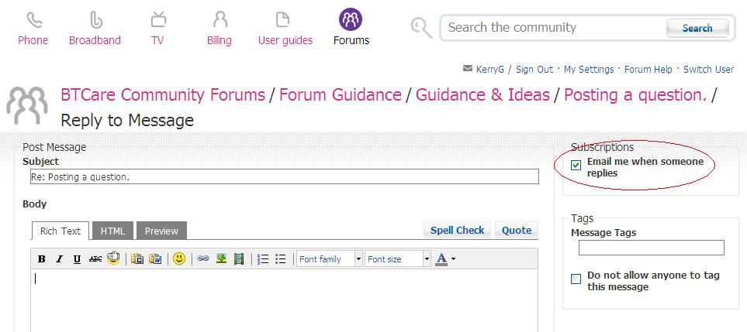Switch to the Preview tab
This screenshot has width=747, height=332.
pos(161,231)
